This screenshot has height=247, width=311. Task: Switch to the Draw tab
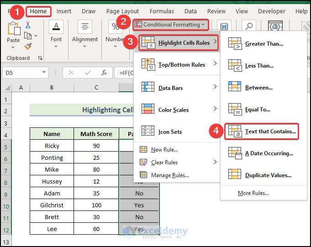[89, 11]
